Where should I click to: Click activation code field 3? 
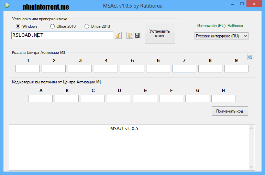(80, 69)
